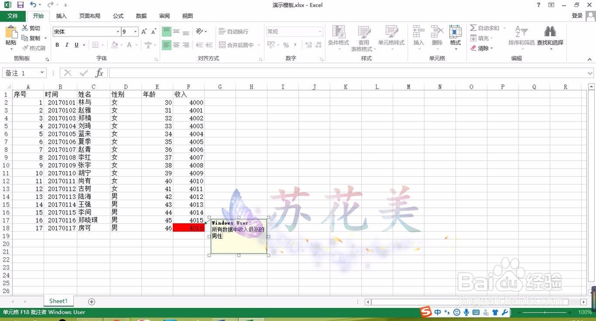
Task: Toggle bottom vertical alignment
Action: (x=186, y=32)
